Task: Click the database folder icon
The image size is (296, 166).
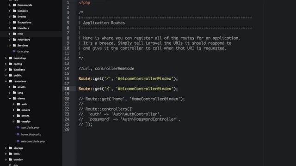Action: click(11, 70)
